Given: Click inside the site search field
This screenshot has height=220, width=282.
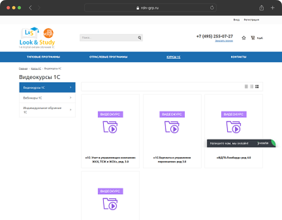Looking at the screenshot, I should click(x=107, y=38).
